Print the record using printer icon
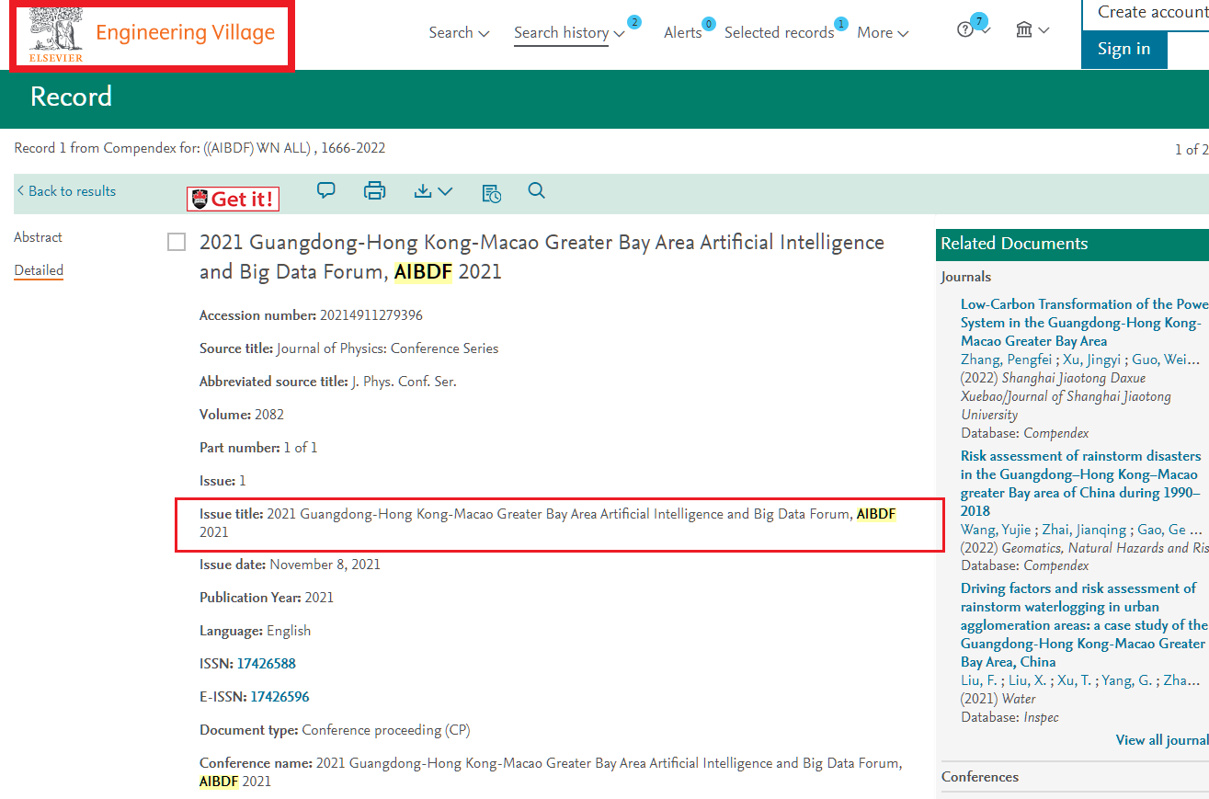The height and width of the screenshot is (799, 1209). [374, 190]
